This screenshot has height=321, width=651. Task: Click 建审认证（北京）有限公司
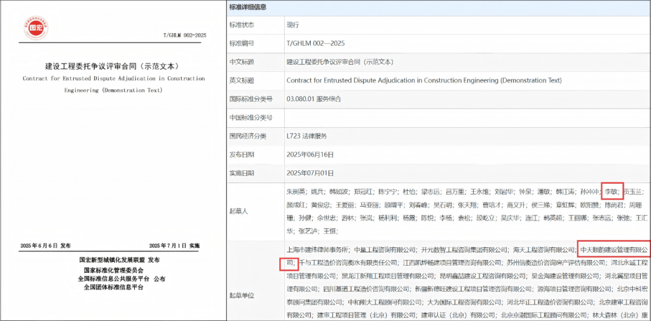[x=458, y=315]
